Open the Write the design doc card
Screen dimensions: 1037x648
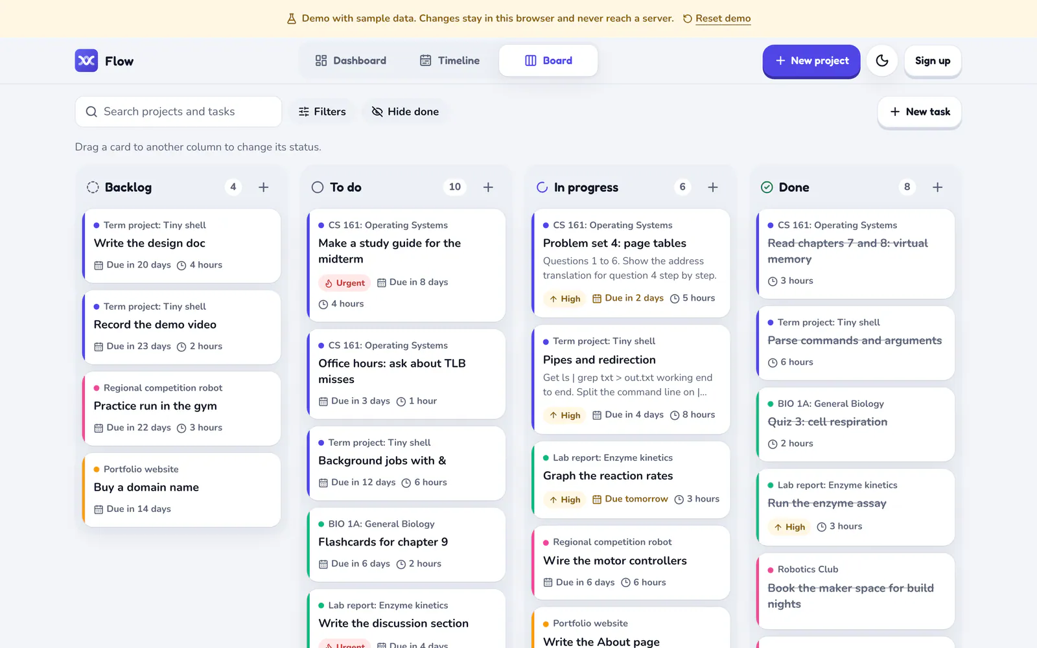click(x=181, y=246)
